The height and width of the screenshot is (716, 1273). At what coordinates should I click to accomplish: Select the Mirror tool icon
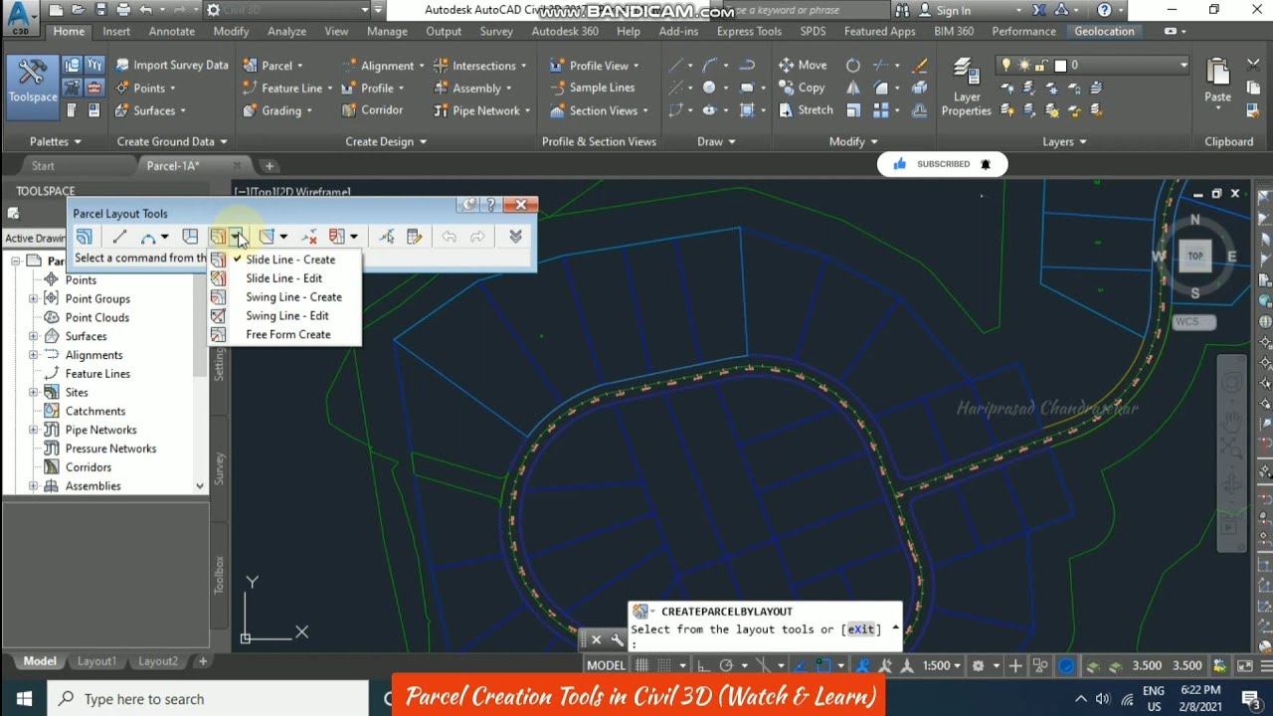[853, 88]
